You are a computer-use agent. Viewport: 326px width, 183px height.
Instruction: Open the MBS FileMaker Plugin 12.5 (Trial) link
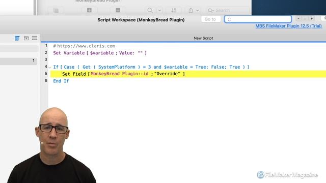(x=289, y=26)
